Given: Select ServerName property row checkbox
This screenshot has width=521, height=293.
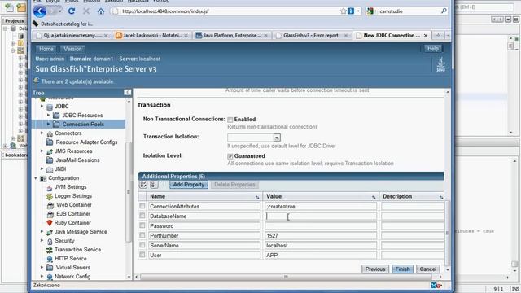Looking at the screenshot, I should click(x=142, y=245).
